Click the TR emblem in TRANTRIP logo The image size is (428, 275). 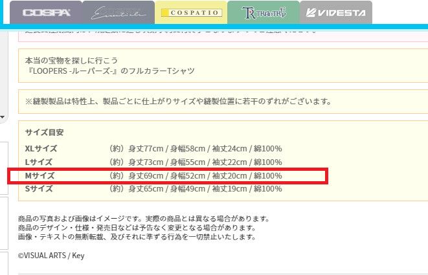click(x=249, y=13)
